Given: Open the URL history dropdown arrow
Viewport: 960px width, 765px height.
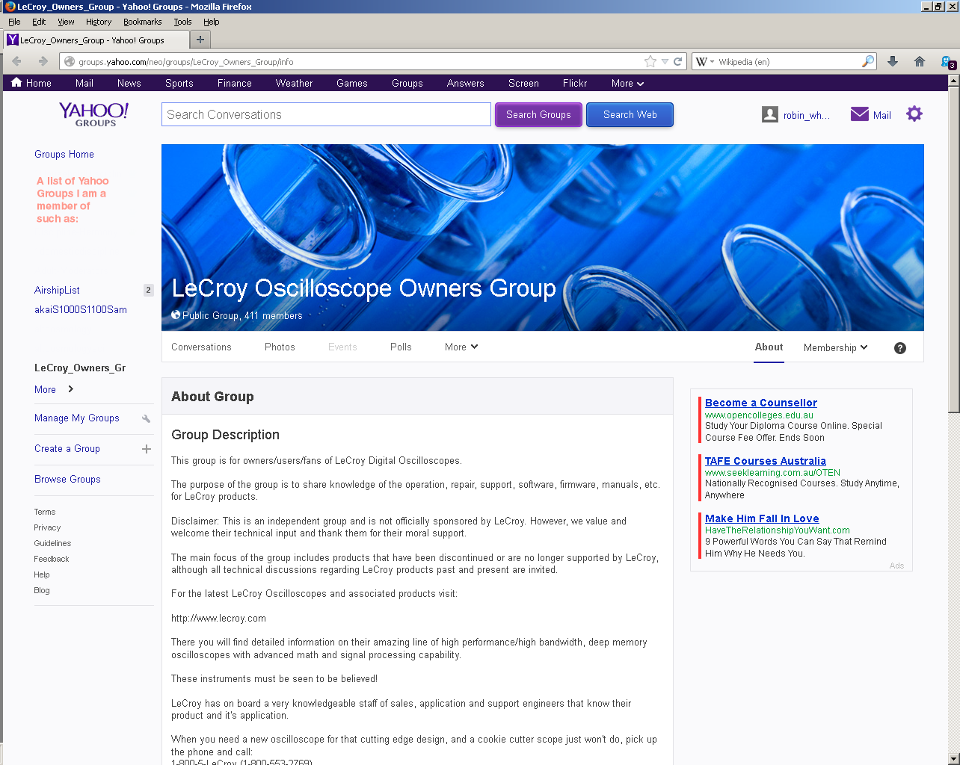Looking at the screenshot, I should click(665, 62).
